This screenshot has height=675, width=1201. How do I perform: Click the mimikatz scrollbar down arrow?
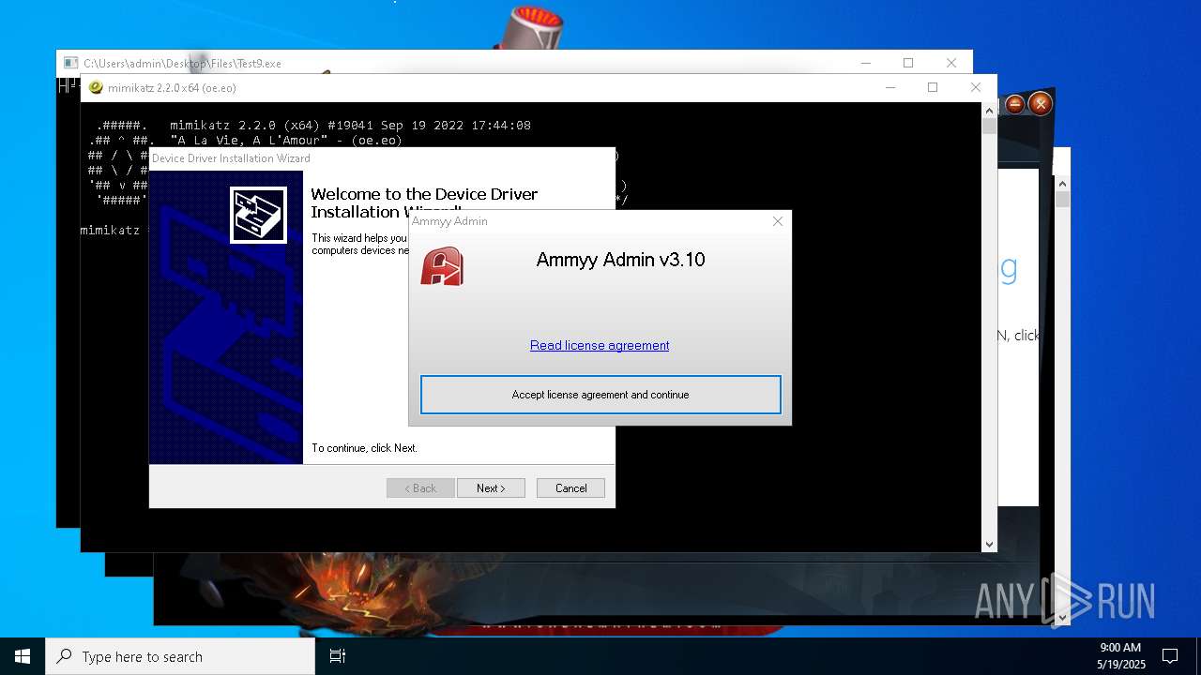click(x=989, y=544)
